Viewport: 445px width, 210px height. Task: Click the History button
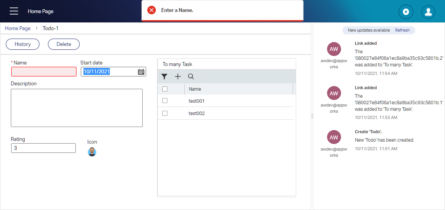coord(23,44)
